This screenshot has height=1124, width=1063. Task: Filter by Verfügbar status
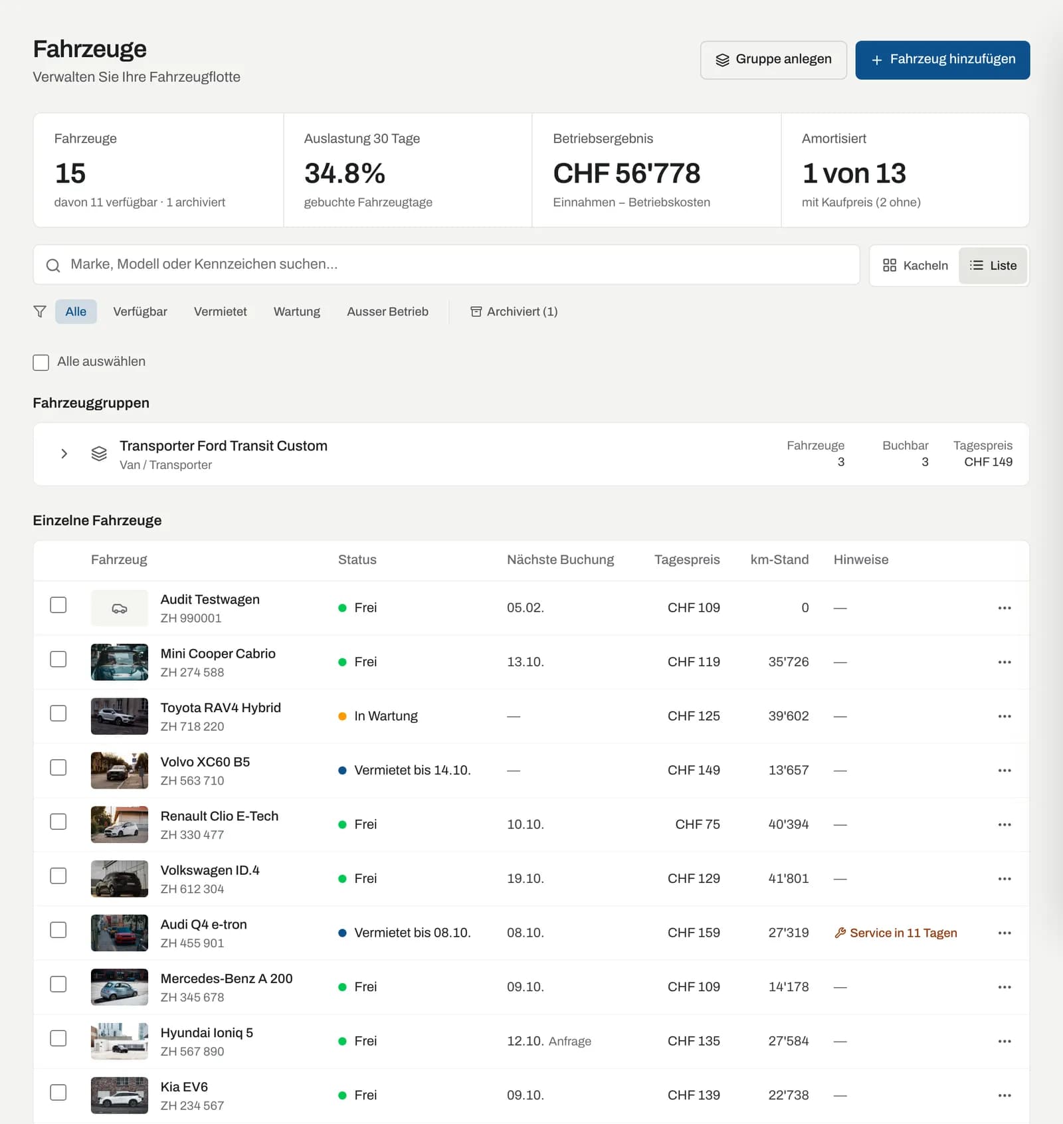pyautogui.click(x=140, y=312)
